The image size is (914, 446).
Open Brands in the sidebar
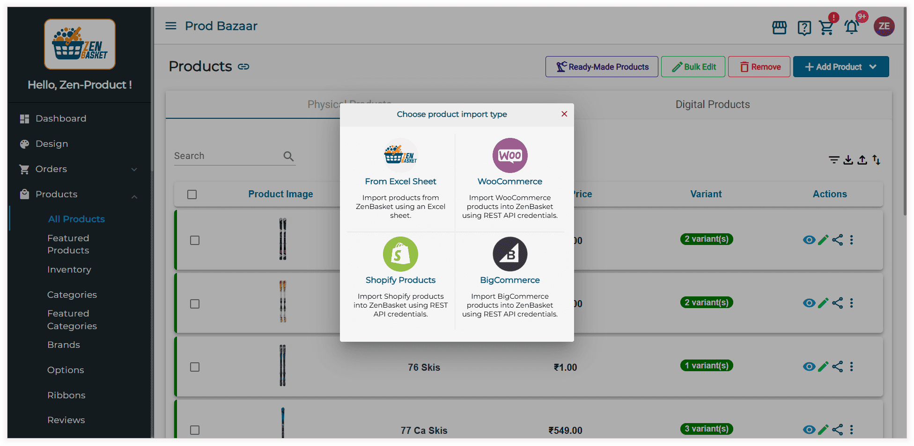64,345
